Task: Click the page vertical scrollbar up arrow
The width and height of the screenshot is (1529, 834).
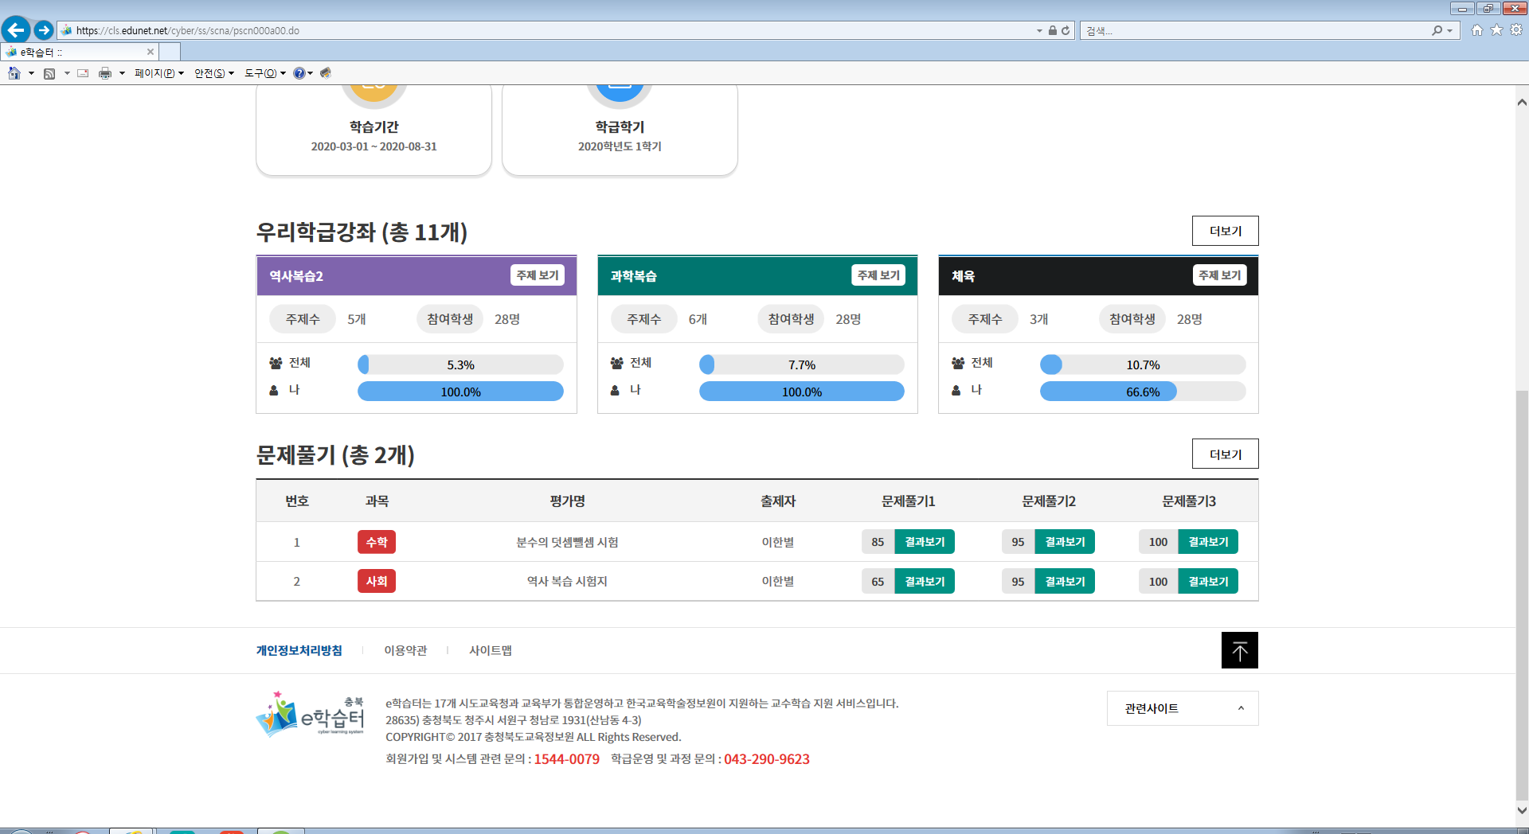Action: tap(1522, 102)
